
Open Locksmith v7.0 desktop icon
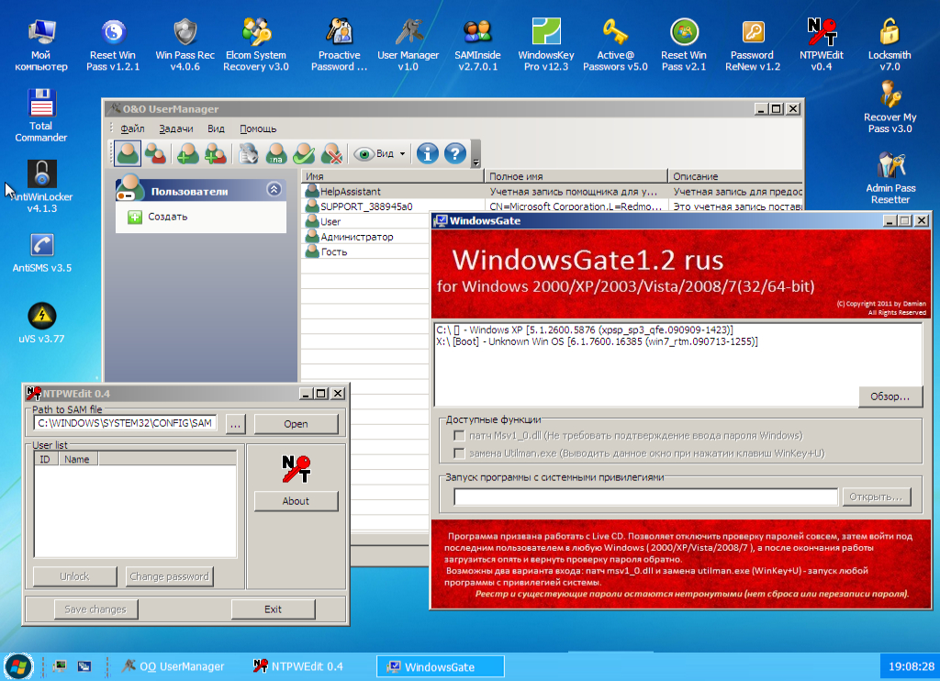[x=890, y=45]
